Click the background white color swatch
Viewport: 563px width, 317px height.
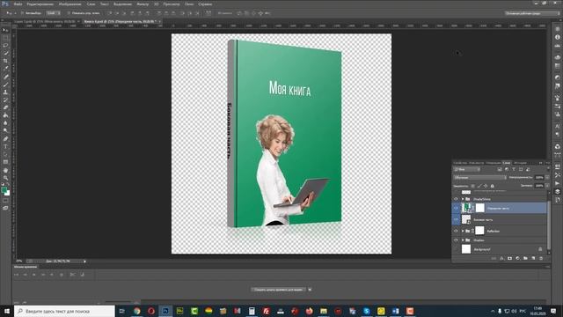(x=8, y=194)
